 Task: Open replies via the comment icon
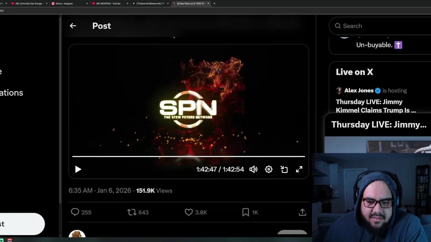click(x=75, y=212)
